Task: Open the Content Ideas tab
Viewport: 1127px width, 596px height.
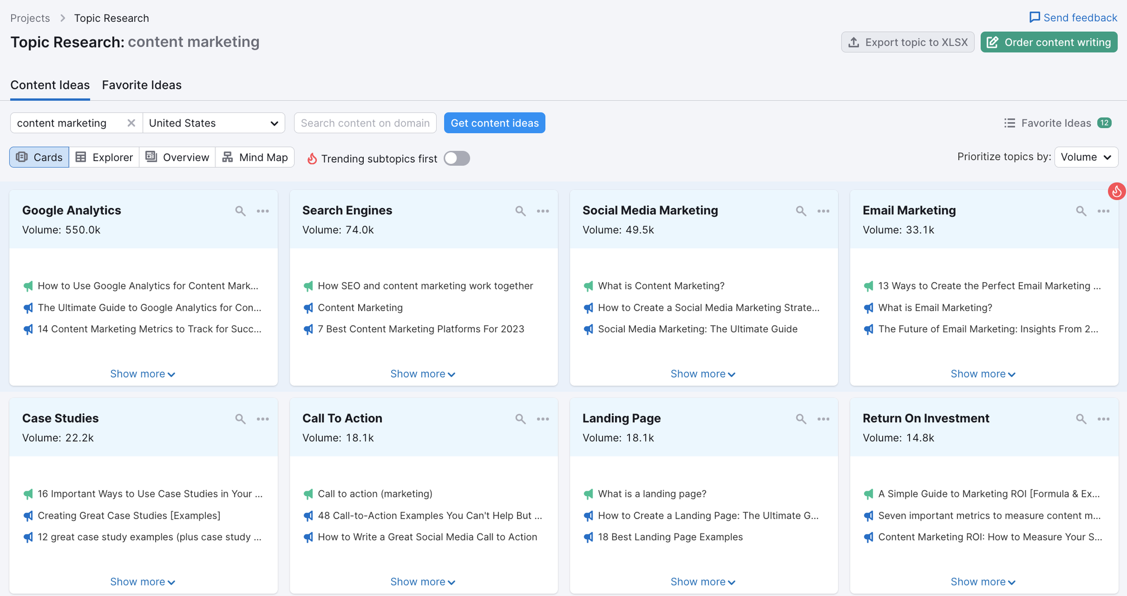Action: point(50,85)
